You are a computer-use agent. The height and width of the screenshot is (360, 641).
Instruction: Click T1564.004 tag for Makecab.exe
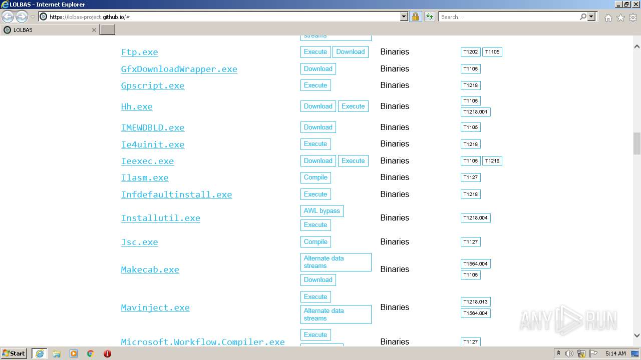[x=476, y=264]
